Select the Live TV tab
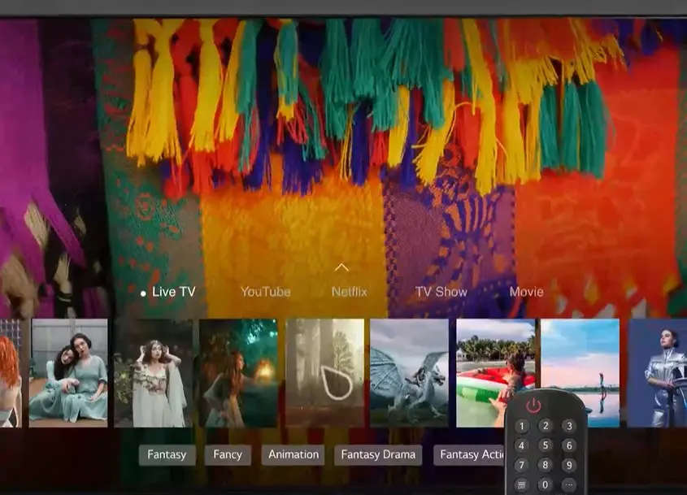Image resolution: width=687 pixels, height=495 pixels. coord(173,292)
